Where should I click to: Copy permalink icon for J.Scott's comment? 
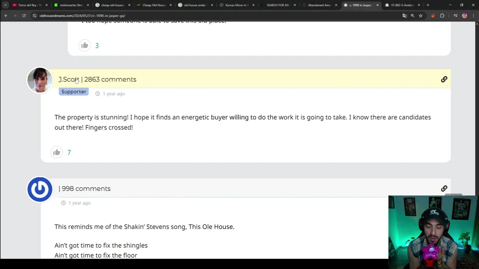[x=444, y=79]
